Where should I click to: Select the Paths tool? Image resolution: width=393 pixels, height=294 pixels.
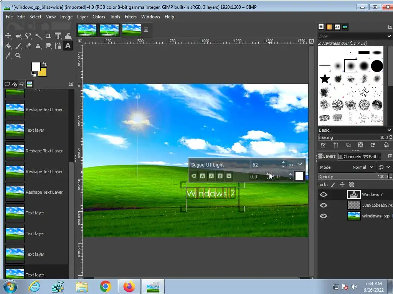[58, 46]
